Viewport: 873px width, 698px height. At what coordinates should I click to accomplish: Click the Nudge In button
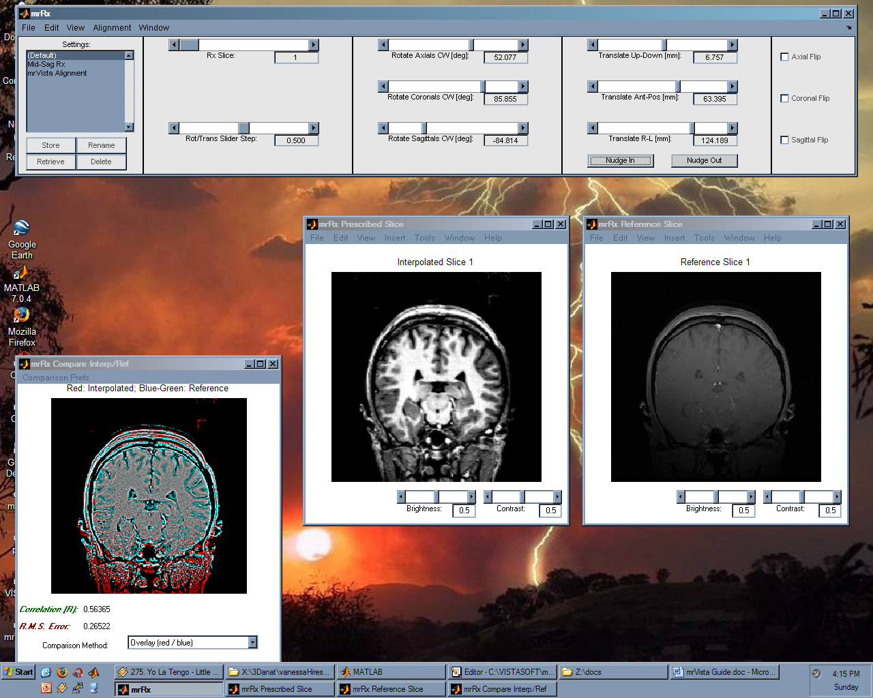pyautogui.click(x=620, y=161)
